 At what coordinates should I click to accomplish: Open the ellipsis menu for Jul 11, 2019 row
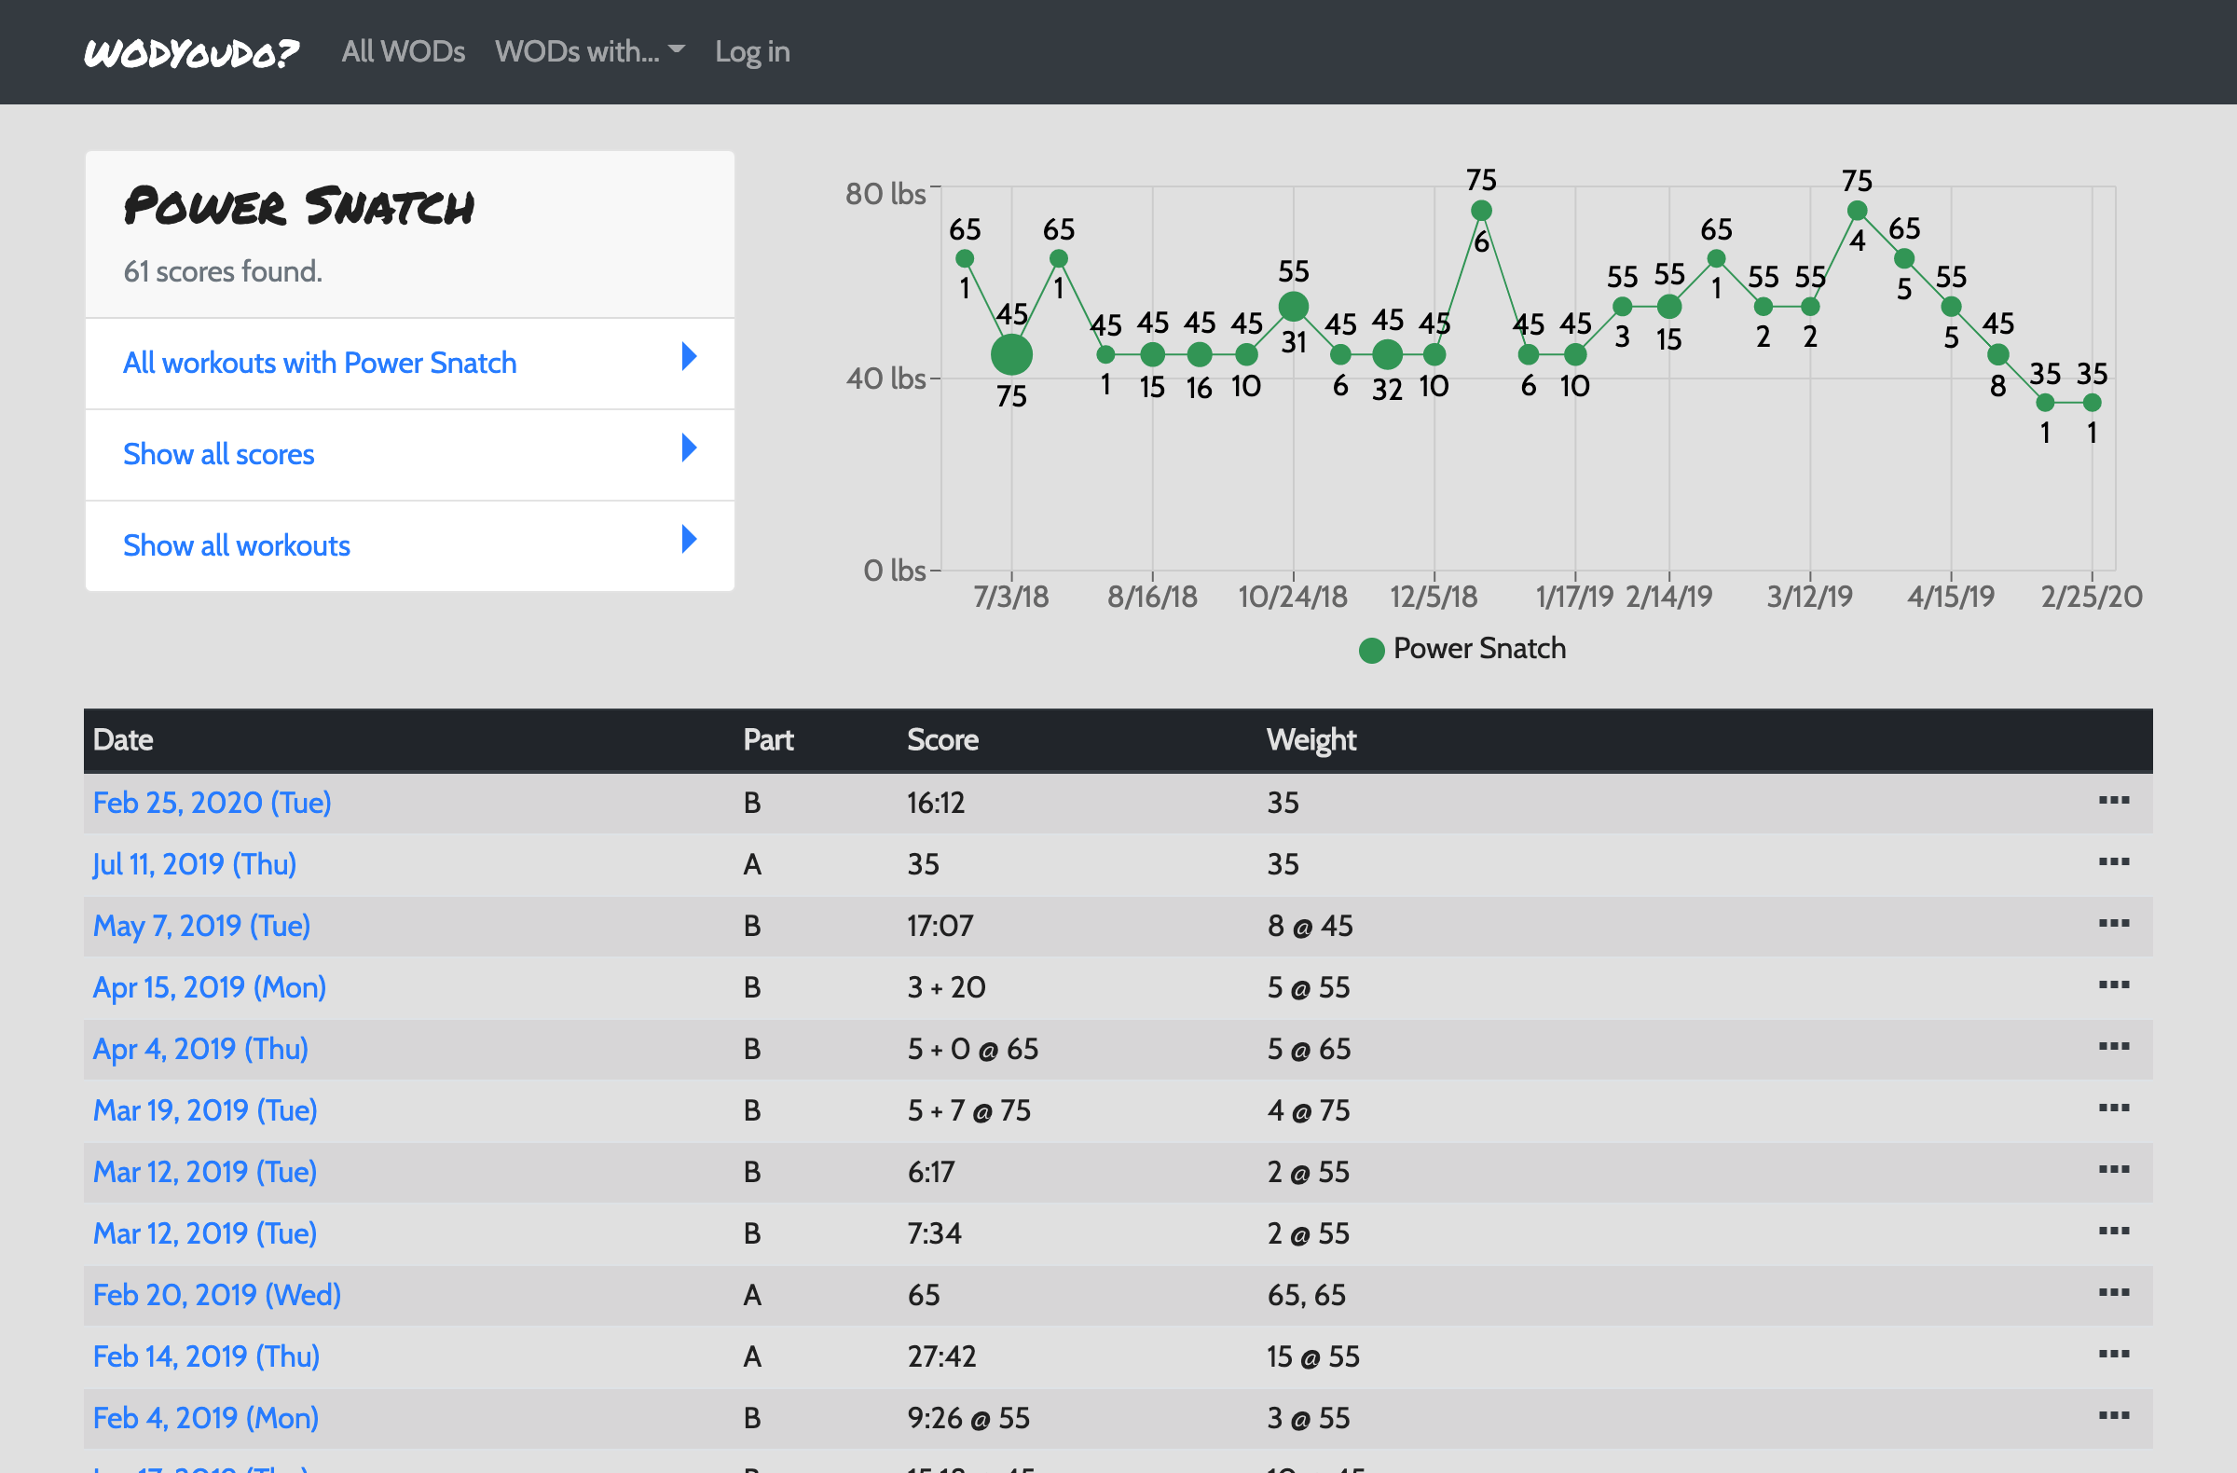pos(2114,861)
